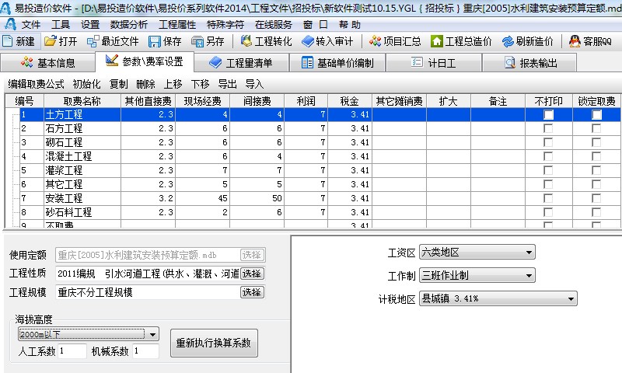Viewport: 622px width, 373px height.
Task: Click the 另存 save-as icon
Action: tap(208, 41)
